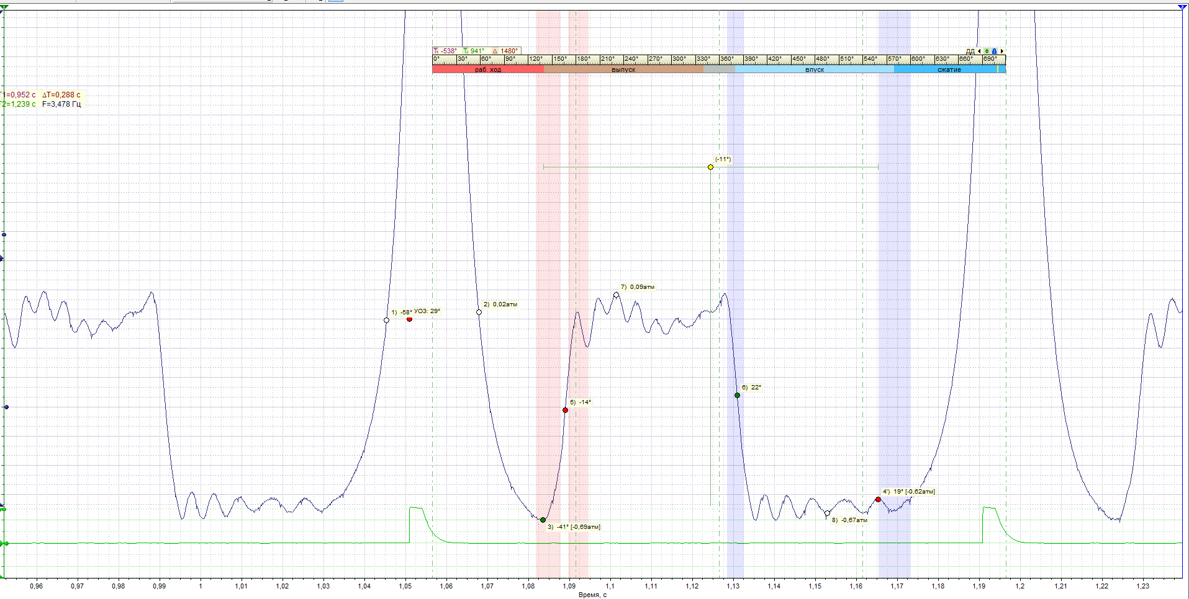
Task: Click the F=3,478 Гц frequency readout
Action: pyautogui.click(x=61, y=104)
